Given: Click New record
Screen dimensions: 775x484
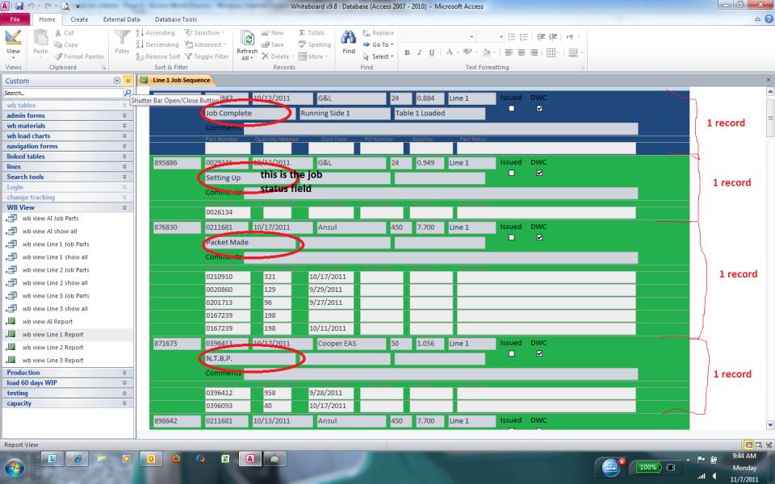Looking at the screenshot, I should [x=273, y=32].
